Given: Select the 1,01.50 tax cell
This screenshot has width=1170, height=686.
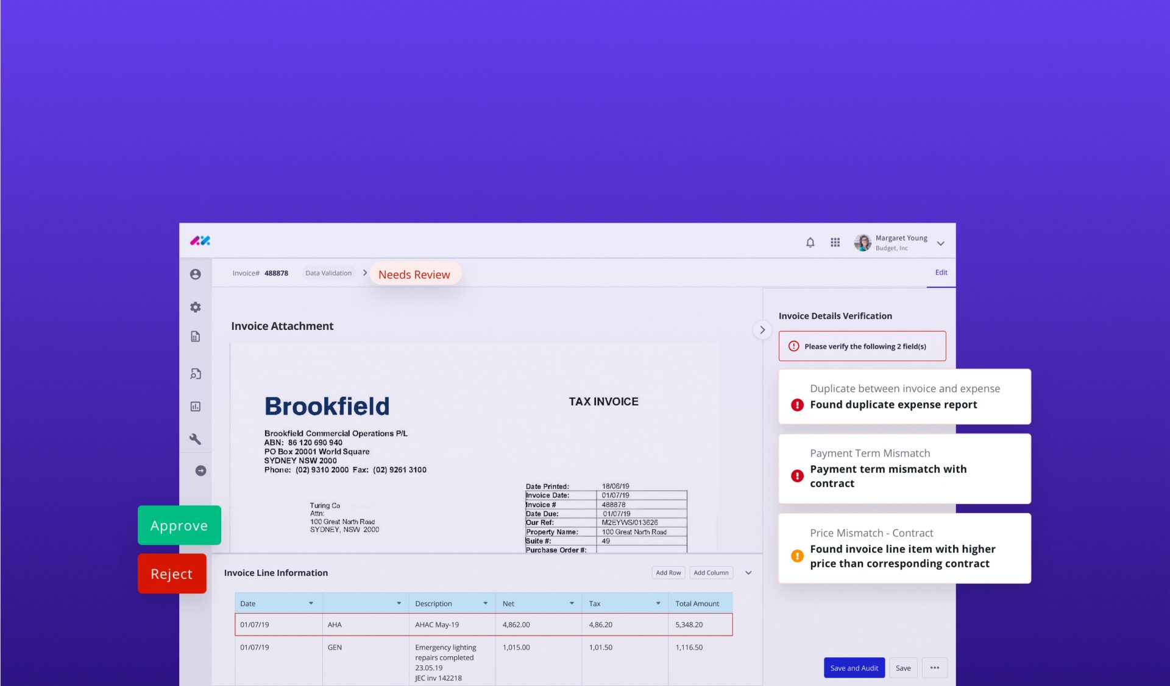Looking at the screenshot, I should click(625, 661).
